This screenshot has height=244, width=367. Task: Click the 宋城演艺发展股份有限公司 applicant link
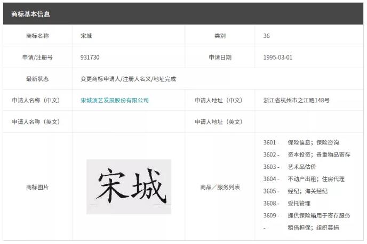[x=115, y=100]
